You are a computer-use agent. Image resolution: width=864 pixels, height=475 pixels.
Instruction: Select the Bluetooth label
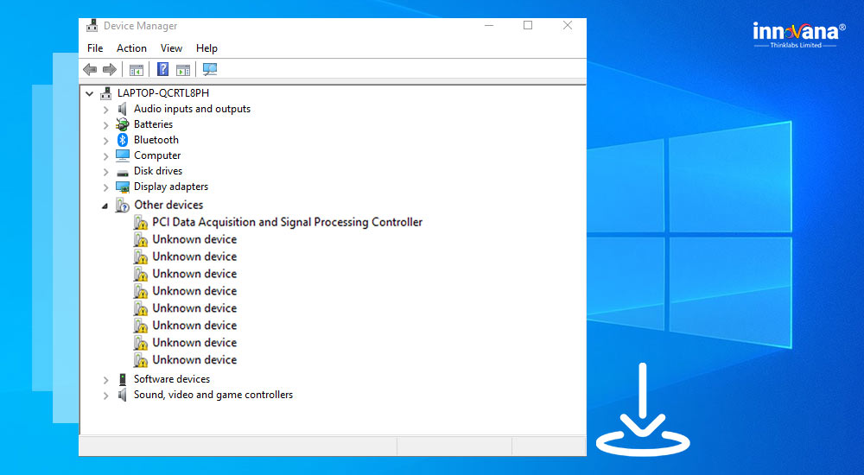pyautogui.click(x=156, y=140)
